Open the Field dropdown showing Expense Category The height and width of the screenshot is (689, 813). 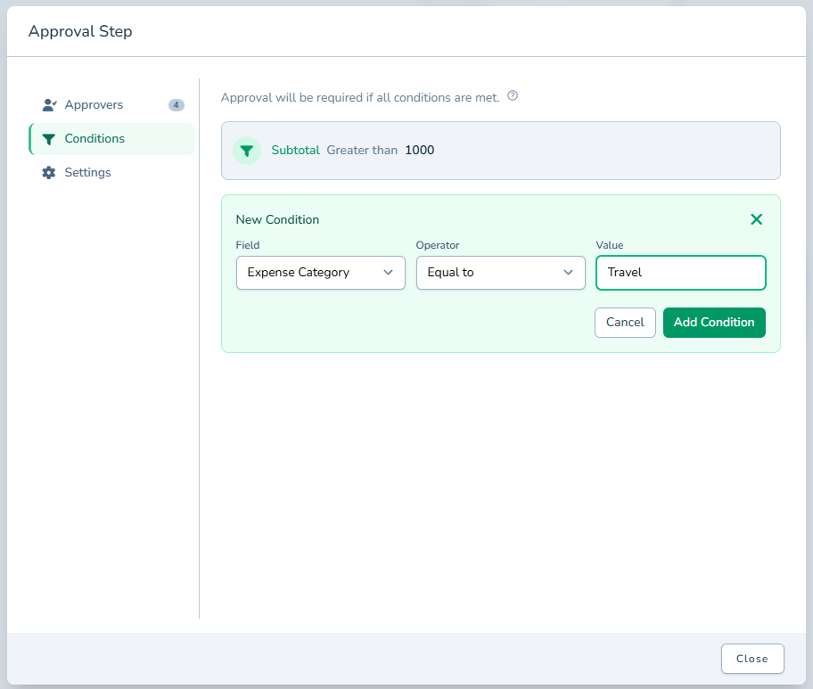pos(320,273)
